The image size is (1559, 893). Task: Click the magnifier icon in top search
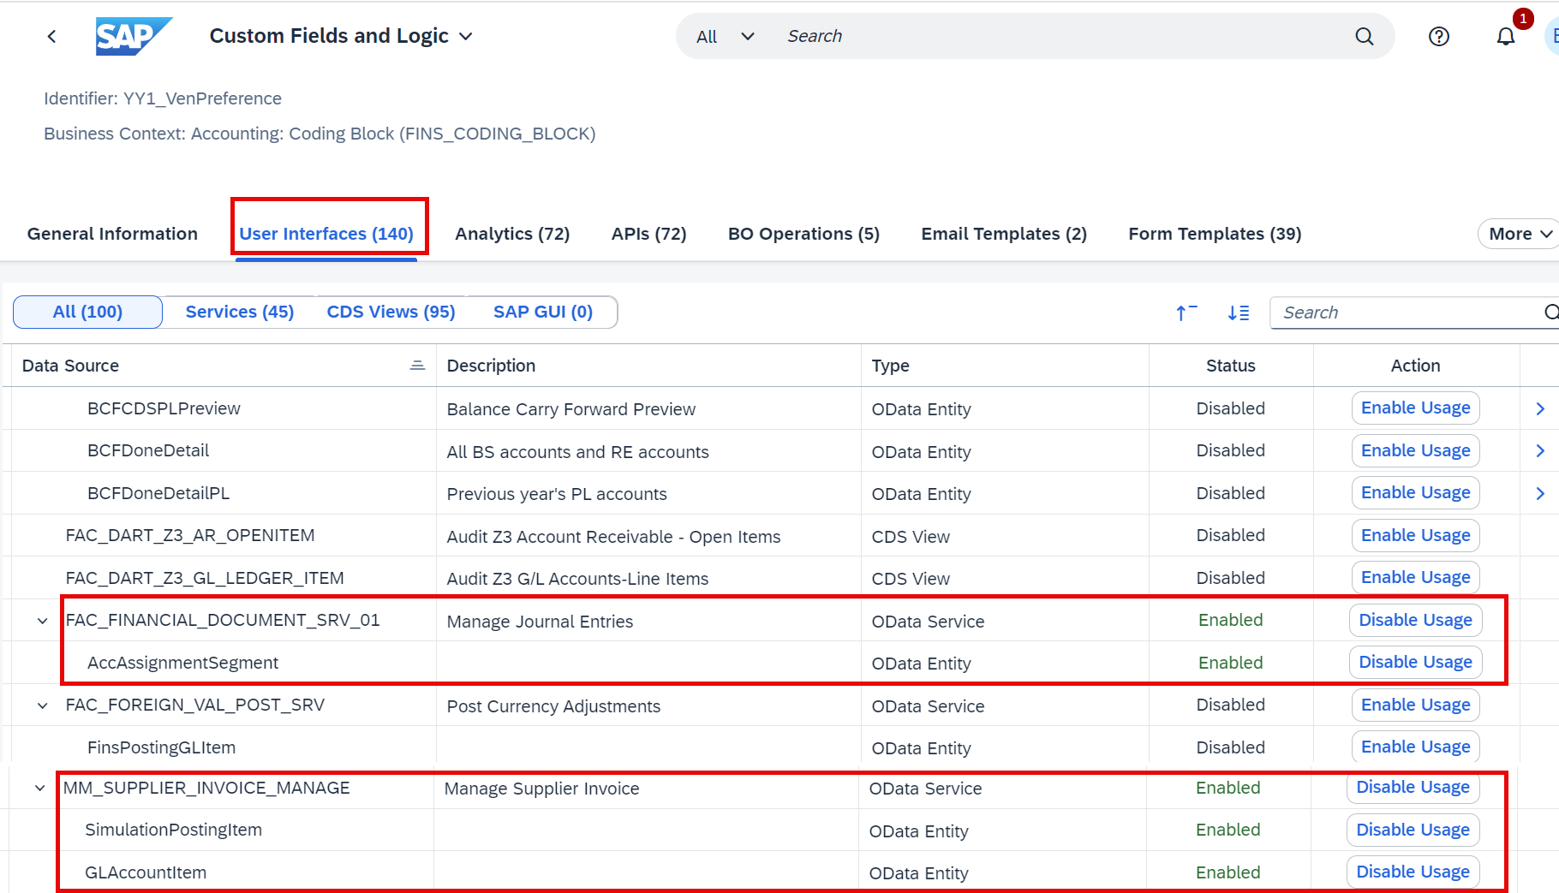click(x=1365, y=36)
